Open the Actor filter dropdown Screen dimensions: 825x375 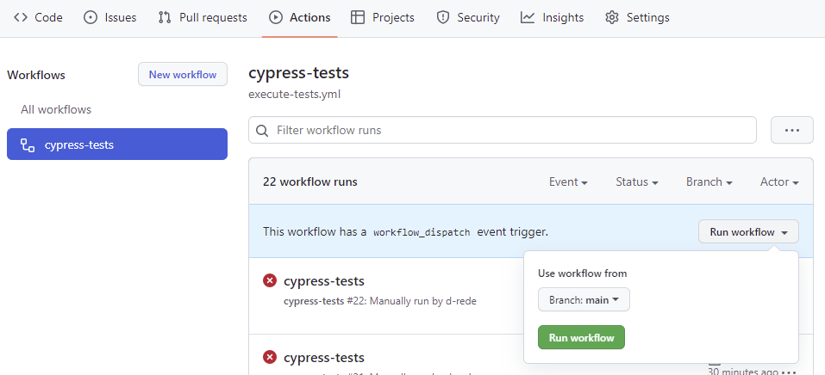pyautogui.click(x=778, y=181)
